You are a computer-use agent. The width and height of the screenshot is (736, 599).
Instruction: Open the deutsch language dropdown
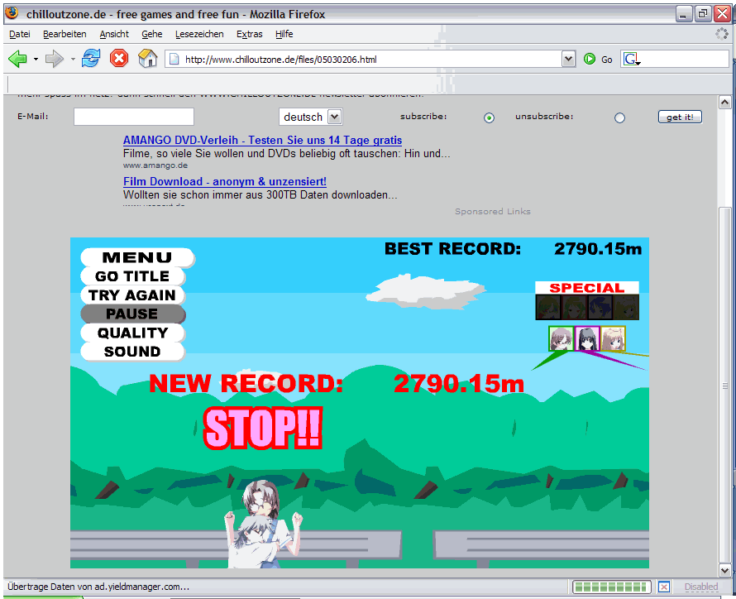[311, 117]
